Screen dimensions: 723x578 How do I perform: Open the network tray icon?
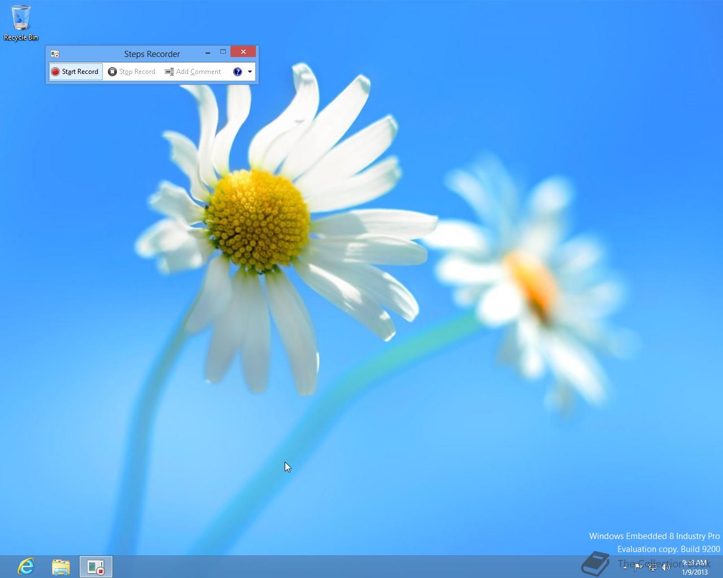coord(652,567)
